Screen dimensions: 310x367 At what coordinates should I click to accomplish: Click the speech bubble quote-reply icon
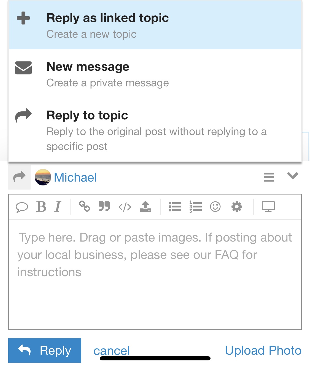[x=22, y=207]
